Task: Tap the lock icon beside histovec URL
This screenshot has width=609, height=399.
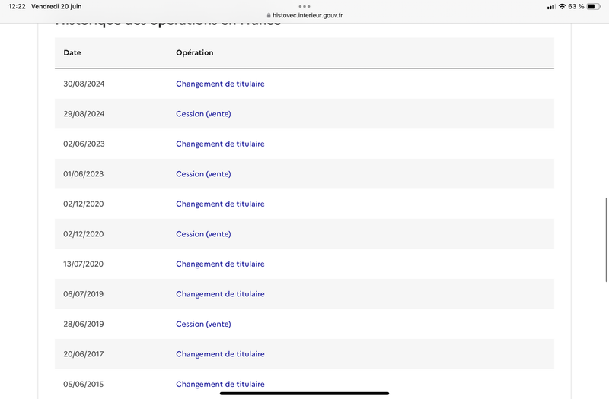Action: [269, 15]
